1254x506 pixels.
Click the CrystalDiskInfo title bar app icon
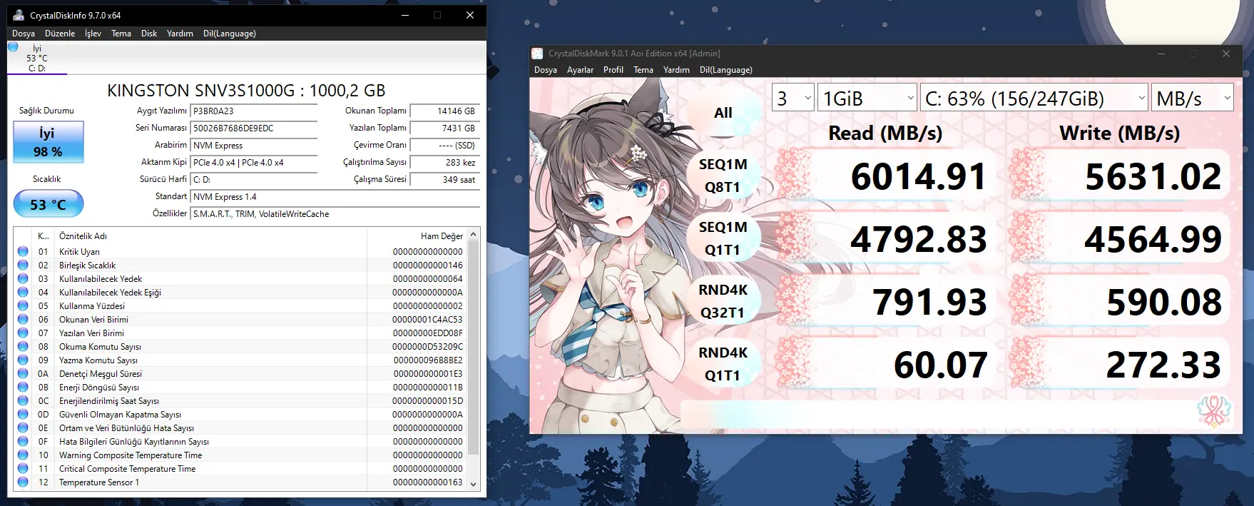point(19,15)
